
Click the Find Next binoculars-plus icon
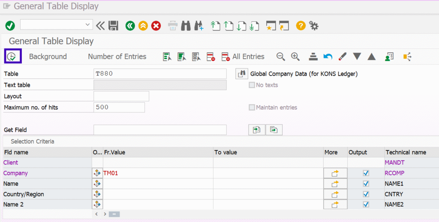pos(199,26)
